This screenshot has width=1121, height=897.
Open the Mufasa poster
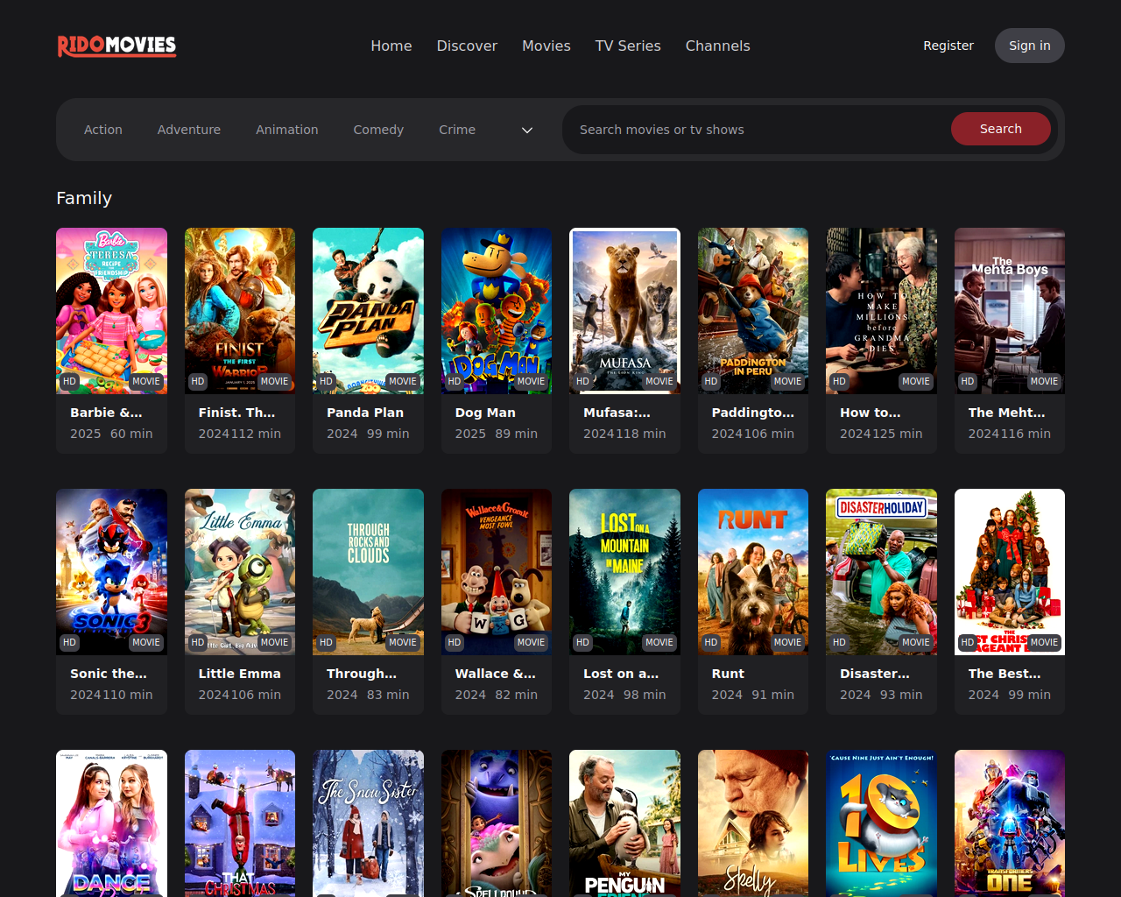[x=624, y=311]
